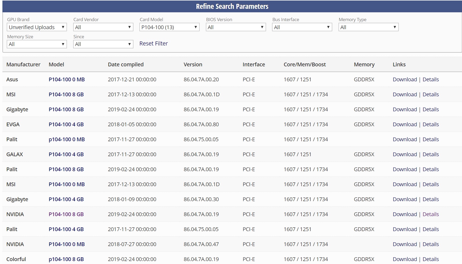Select the GDDR5X cell in the Asus row
The width and height of the screenshot is (462, 264).
point(364,79)
